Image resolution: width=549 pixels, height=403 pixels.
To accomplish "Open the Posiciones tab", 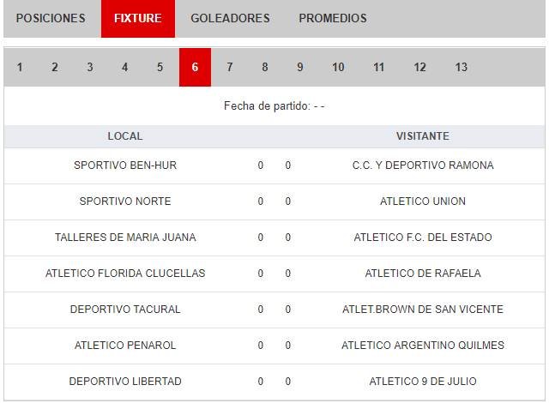I will 51,18.
